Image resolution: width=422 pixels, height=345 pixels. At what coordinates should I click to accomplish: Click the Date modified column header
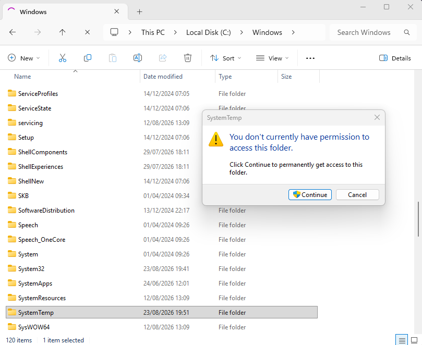pyautogui.click(x=178, y=77)
